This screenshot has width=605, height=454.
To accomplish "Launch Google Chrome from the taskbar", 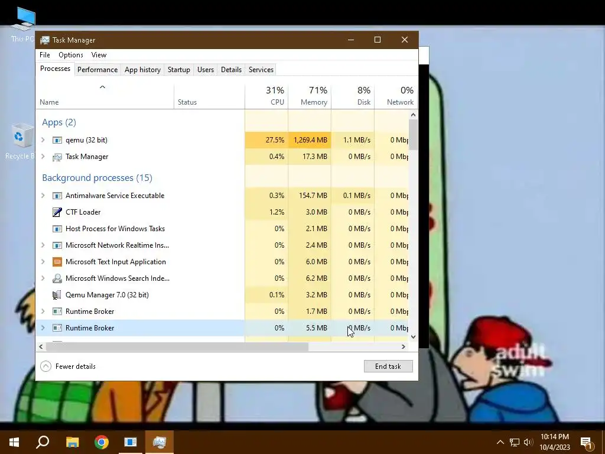I will [102, 442].
